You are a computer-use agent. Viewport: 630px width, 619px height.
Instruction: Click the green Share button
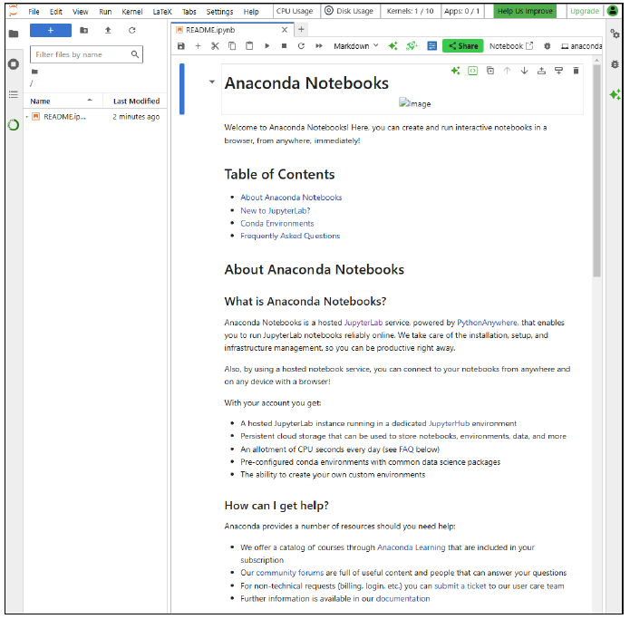tap(462, 46)
